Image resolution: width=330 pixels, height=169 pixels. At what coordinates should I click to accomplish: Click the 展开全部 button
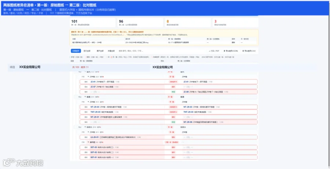click(x=100, y=51)
